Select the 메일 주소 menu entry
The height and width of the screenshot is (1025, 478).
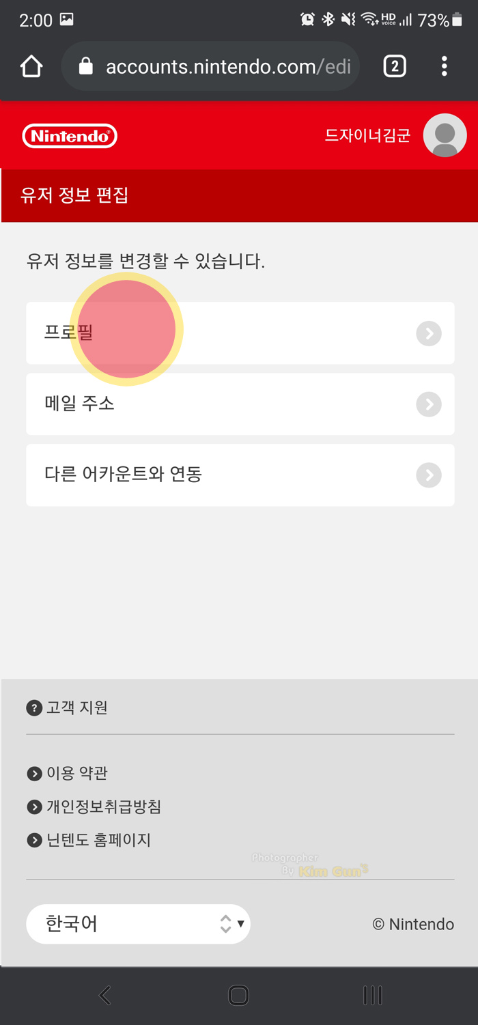click(x=240, y=404)
